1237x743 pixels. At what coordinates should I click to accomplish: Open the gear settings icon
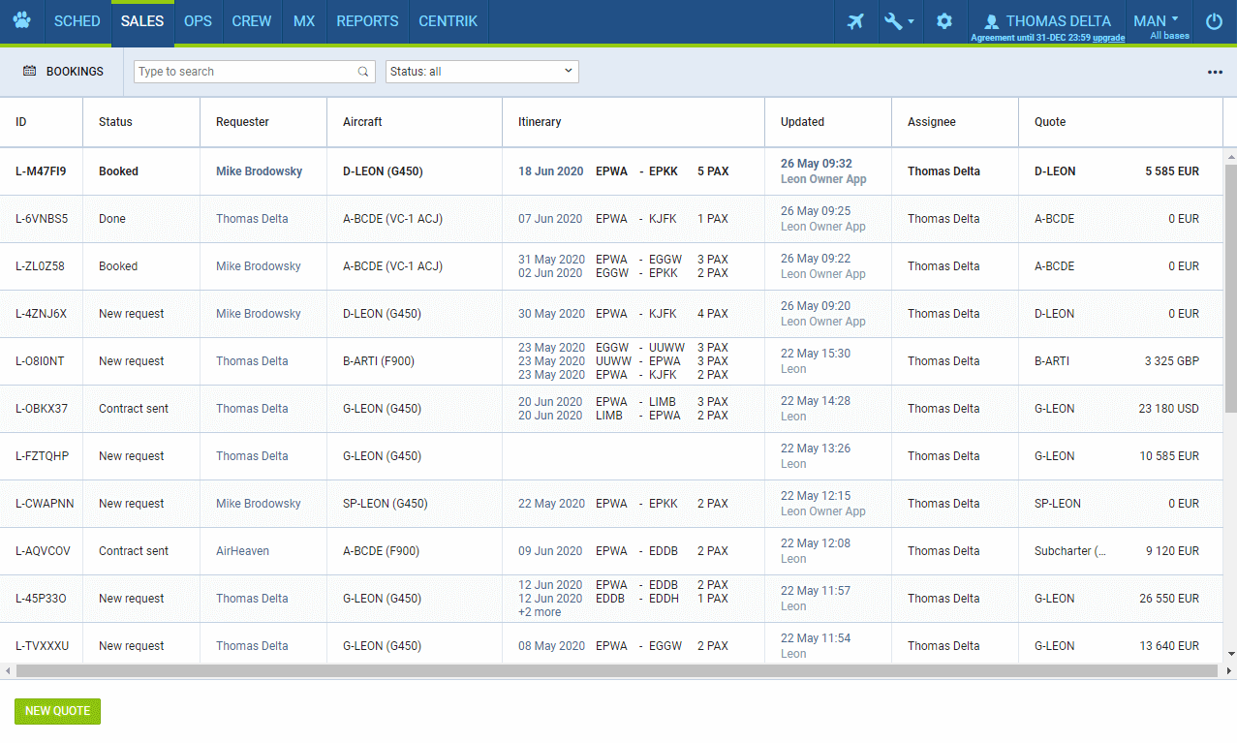pyautogui.click(x=944, y=21)
